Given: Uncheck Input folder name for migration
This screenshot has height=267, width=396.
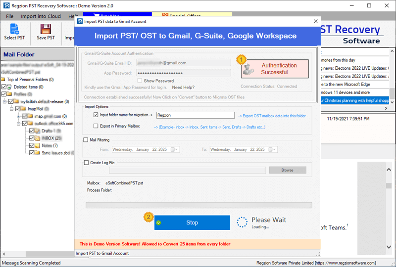Looking at the screenshot, I should pyautogui.click(x=96, y=115).
